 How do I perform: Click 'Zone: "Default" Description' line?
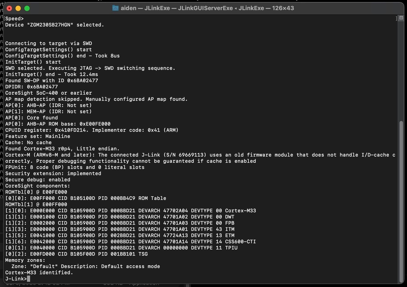tap(86, 266)
